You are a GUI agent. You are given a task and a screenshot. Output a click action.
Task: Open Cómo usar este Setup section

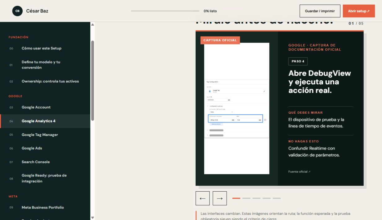pos(45,48)
